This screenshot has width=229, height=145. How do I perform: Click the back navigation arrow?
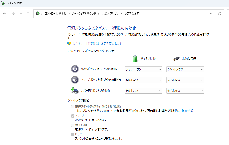tap(4, 14)
